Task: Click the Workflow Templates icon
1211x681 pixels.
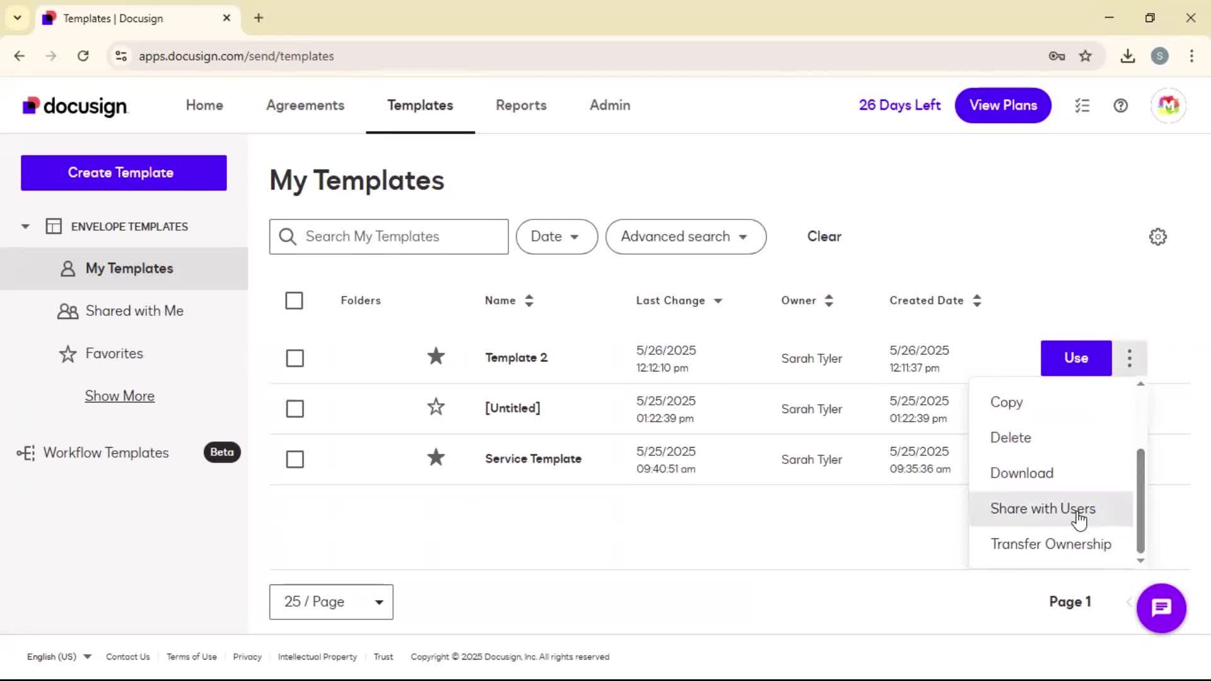Action: (x=26, y=453)
